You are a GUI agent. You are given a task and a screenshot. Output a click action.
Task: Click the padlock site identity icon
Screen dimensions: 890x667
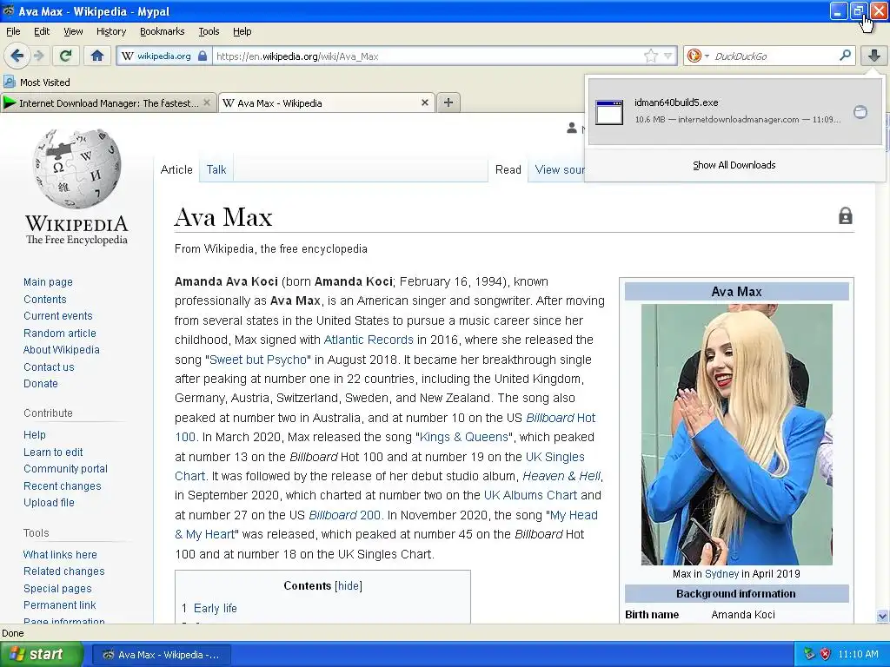point(203,56)
